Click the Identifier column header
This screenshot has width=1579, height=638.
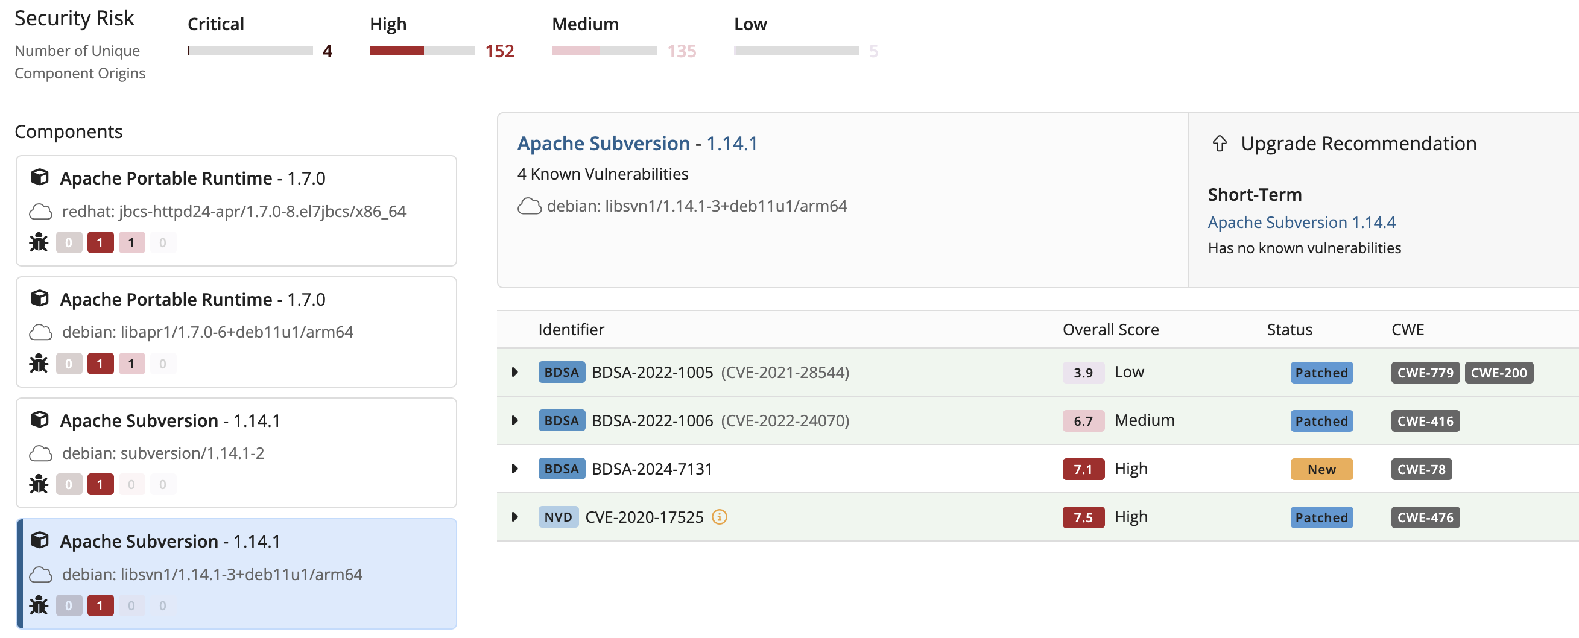tap(571, 330)
